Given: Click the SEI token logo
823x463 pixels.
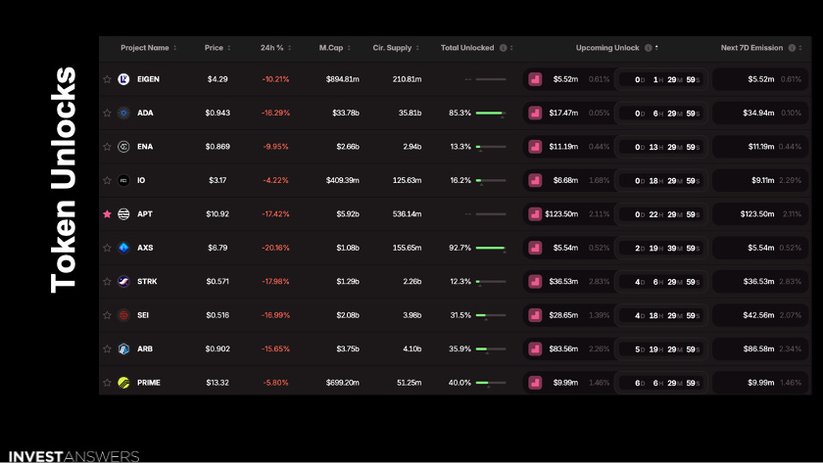Looking at the screenshot, I should pyautogui.click(x=123, y=315).
